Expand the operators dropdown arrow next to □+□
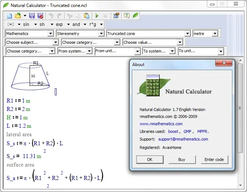 (x=19, y=24)
